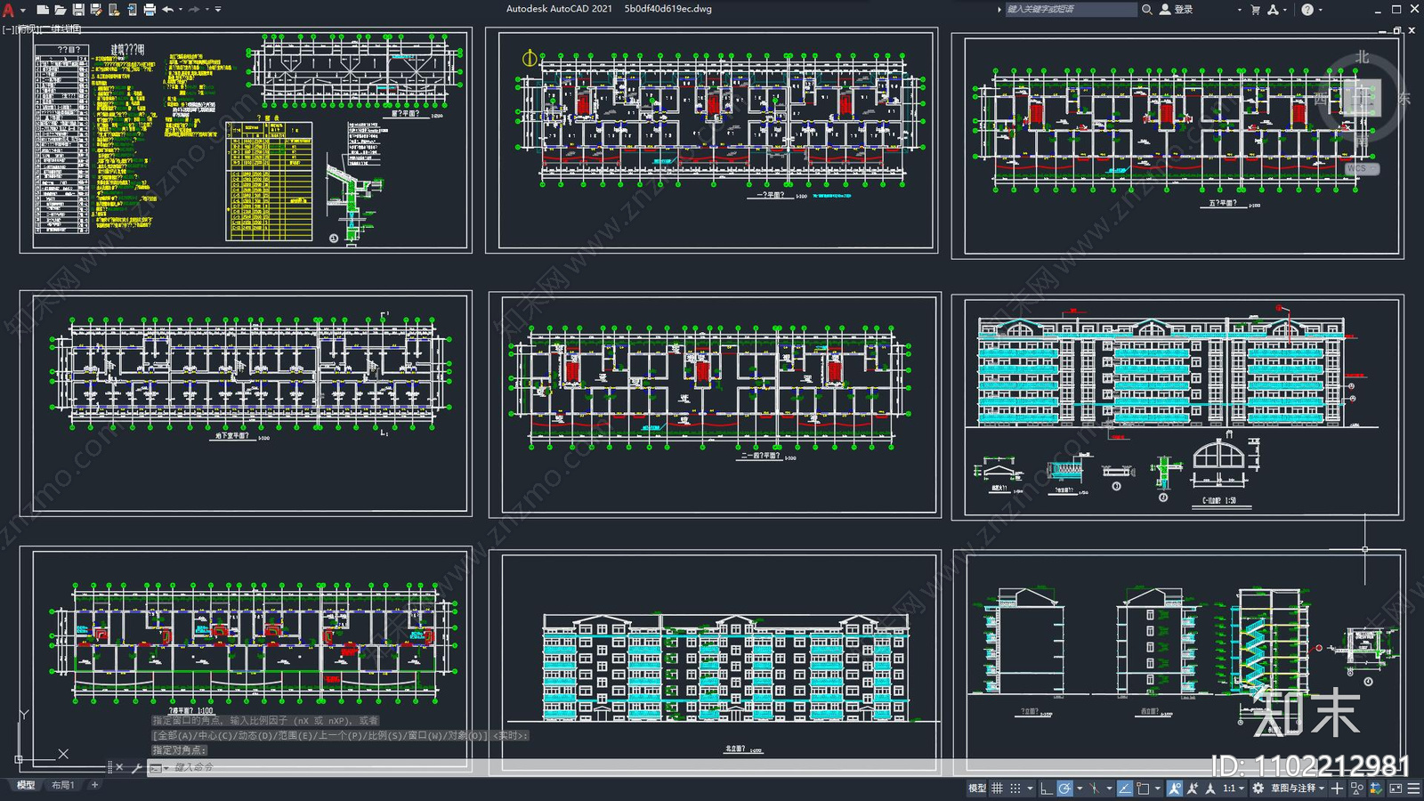Screen dimensions: 1424x801
Task: Restore down the drawing window button
Action: coord(1397,30)
